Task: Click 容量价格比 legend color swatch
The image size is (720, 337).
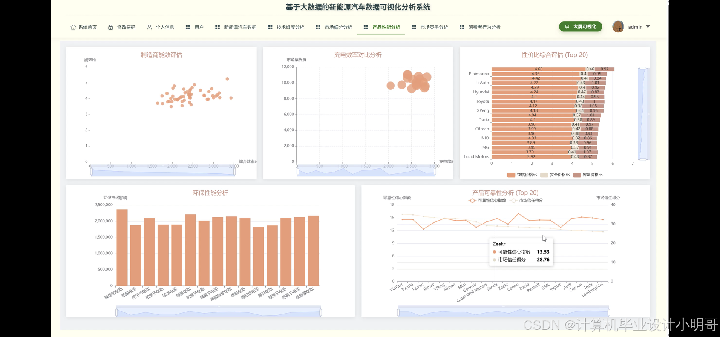Action: point(577,175)
